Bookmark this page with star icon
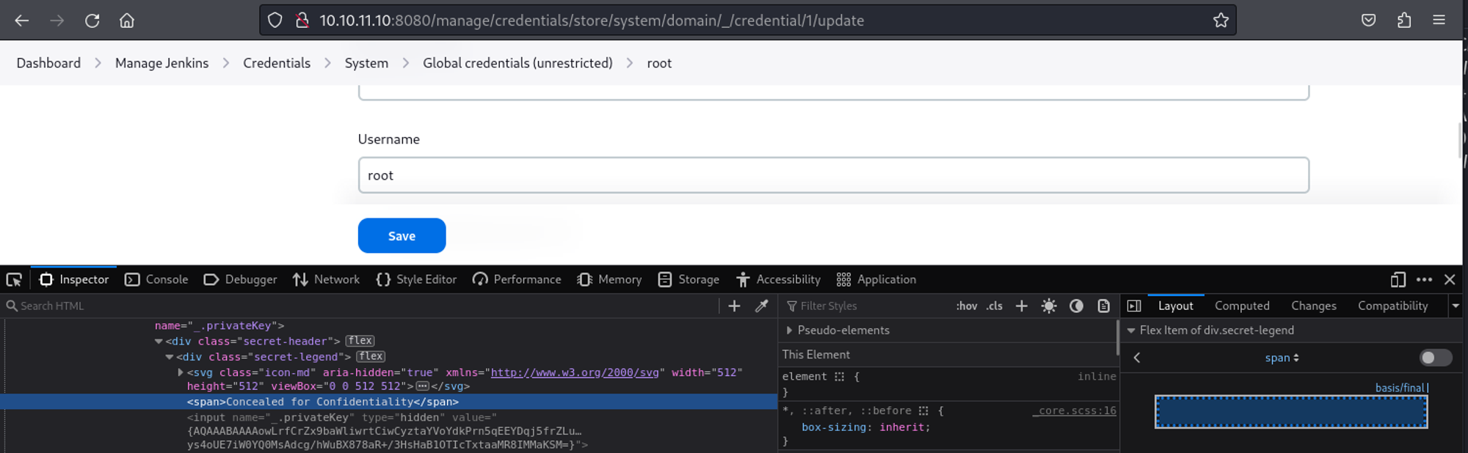 click(x=1220, y=21)
